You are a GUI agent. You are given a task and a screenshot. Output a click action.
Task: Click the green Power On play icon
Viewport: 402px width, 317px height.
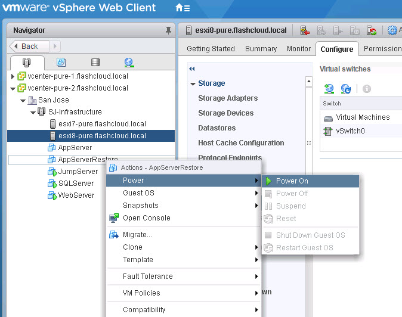268,181
